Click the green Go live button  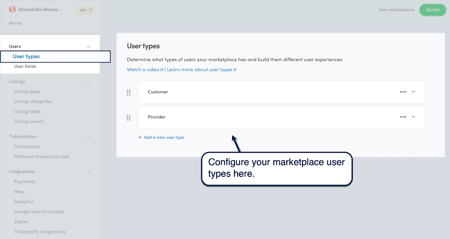click(x=433, y=10)
